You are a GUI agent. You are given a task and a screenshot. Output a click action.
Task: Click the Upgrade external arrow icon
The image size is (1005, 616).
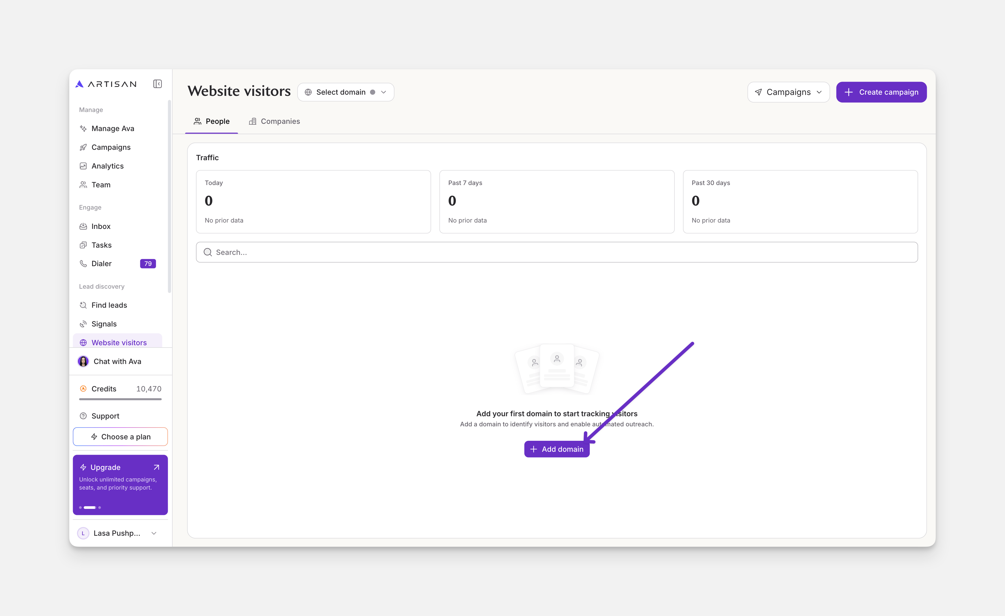click(x=156, y=468)
